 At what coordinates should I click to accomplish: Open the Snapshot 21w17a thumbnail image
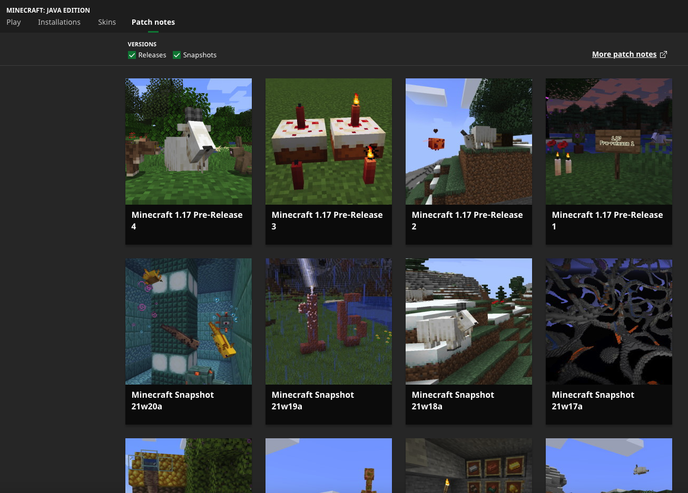tap(609, 321)
